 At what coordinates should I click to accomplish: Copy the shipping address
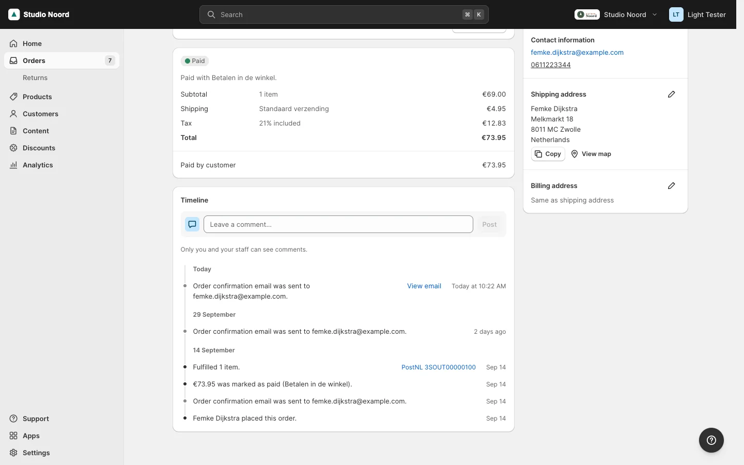(548, 154)
